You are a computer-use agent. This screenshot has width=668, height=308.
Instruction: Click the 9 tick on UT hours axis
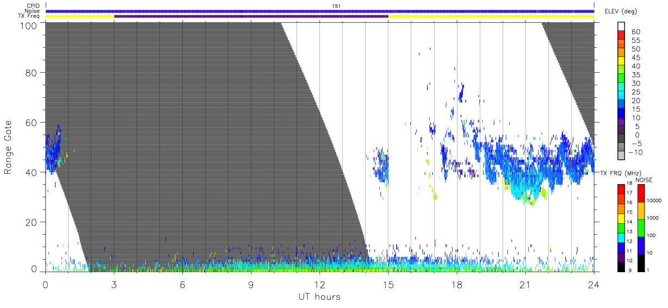click(x=251, y=284)
